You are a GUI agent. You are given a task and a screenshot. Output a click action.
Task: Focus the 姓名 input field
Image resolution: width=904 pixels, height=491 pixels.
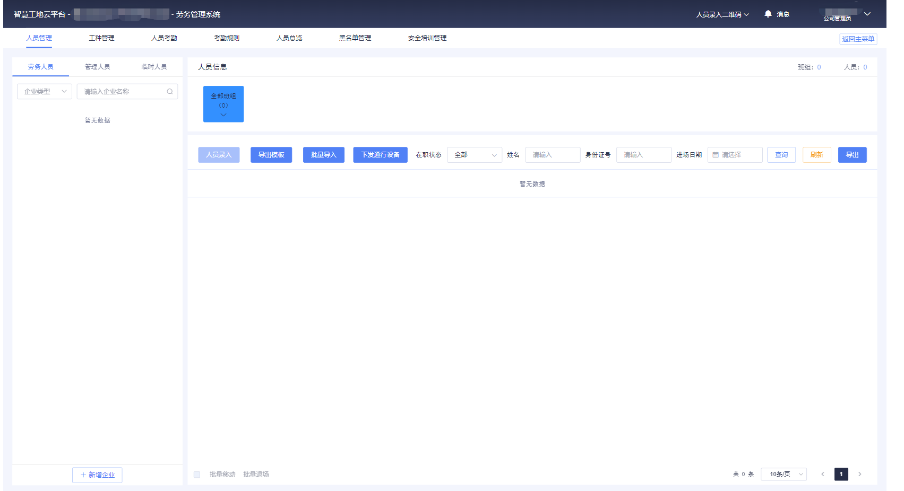(553, 155)
